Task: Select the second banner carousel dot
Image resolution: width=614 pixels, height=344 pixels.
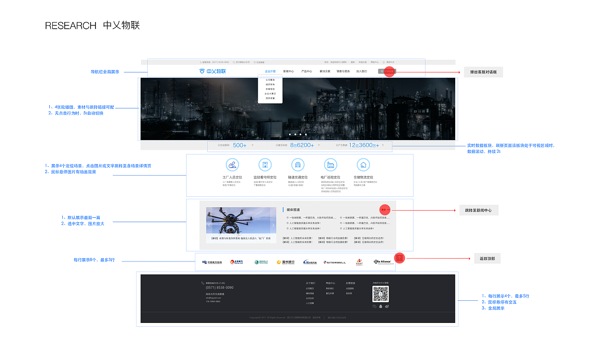Action: click(295, 134)
